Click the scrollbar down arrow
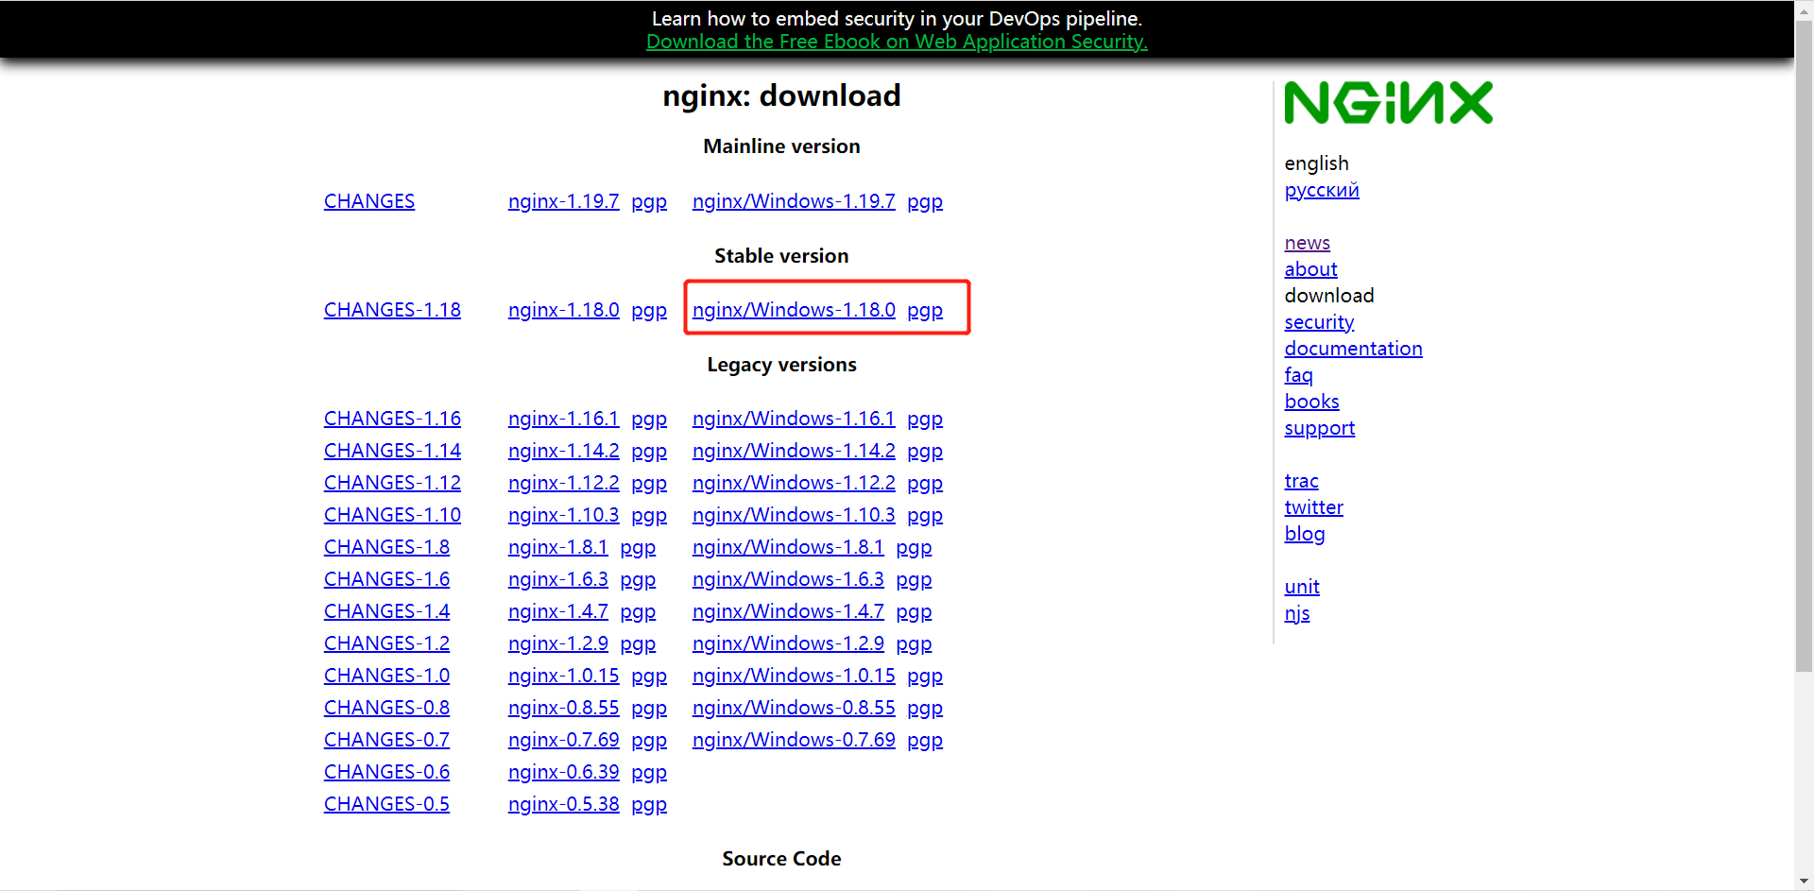 pos(1805,882)
